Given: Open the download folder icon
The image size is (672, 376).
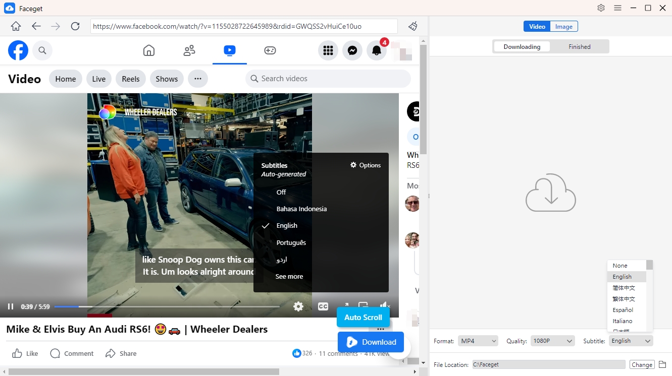Looking at the screenshot, I should 662,364.
